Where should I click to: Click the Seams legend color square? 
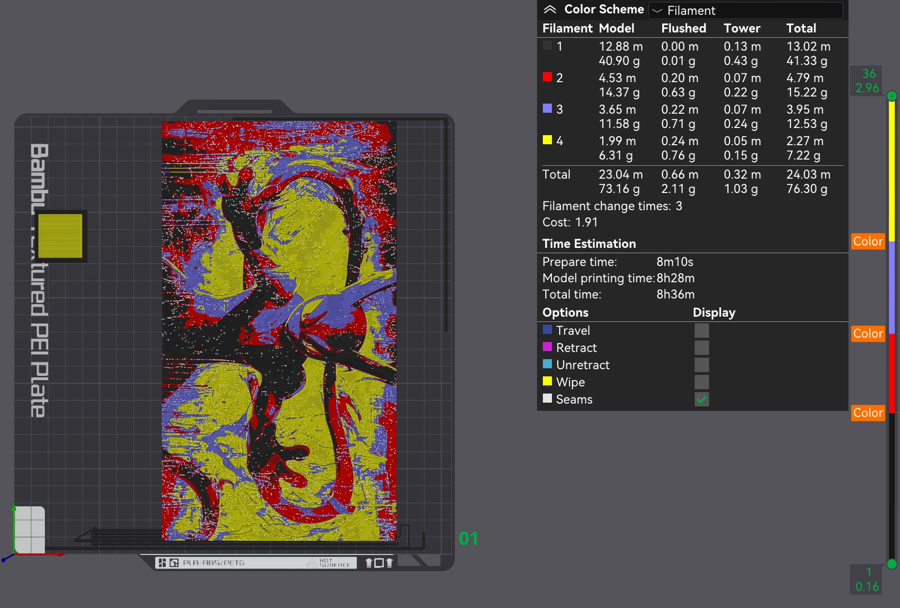point(547,398)
